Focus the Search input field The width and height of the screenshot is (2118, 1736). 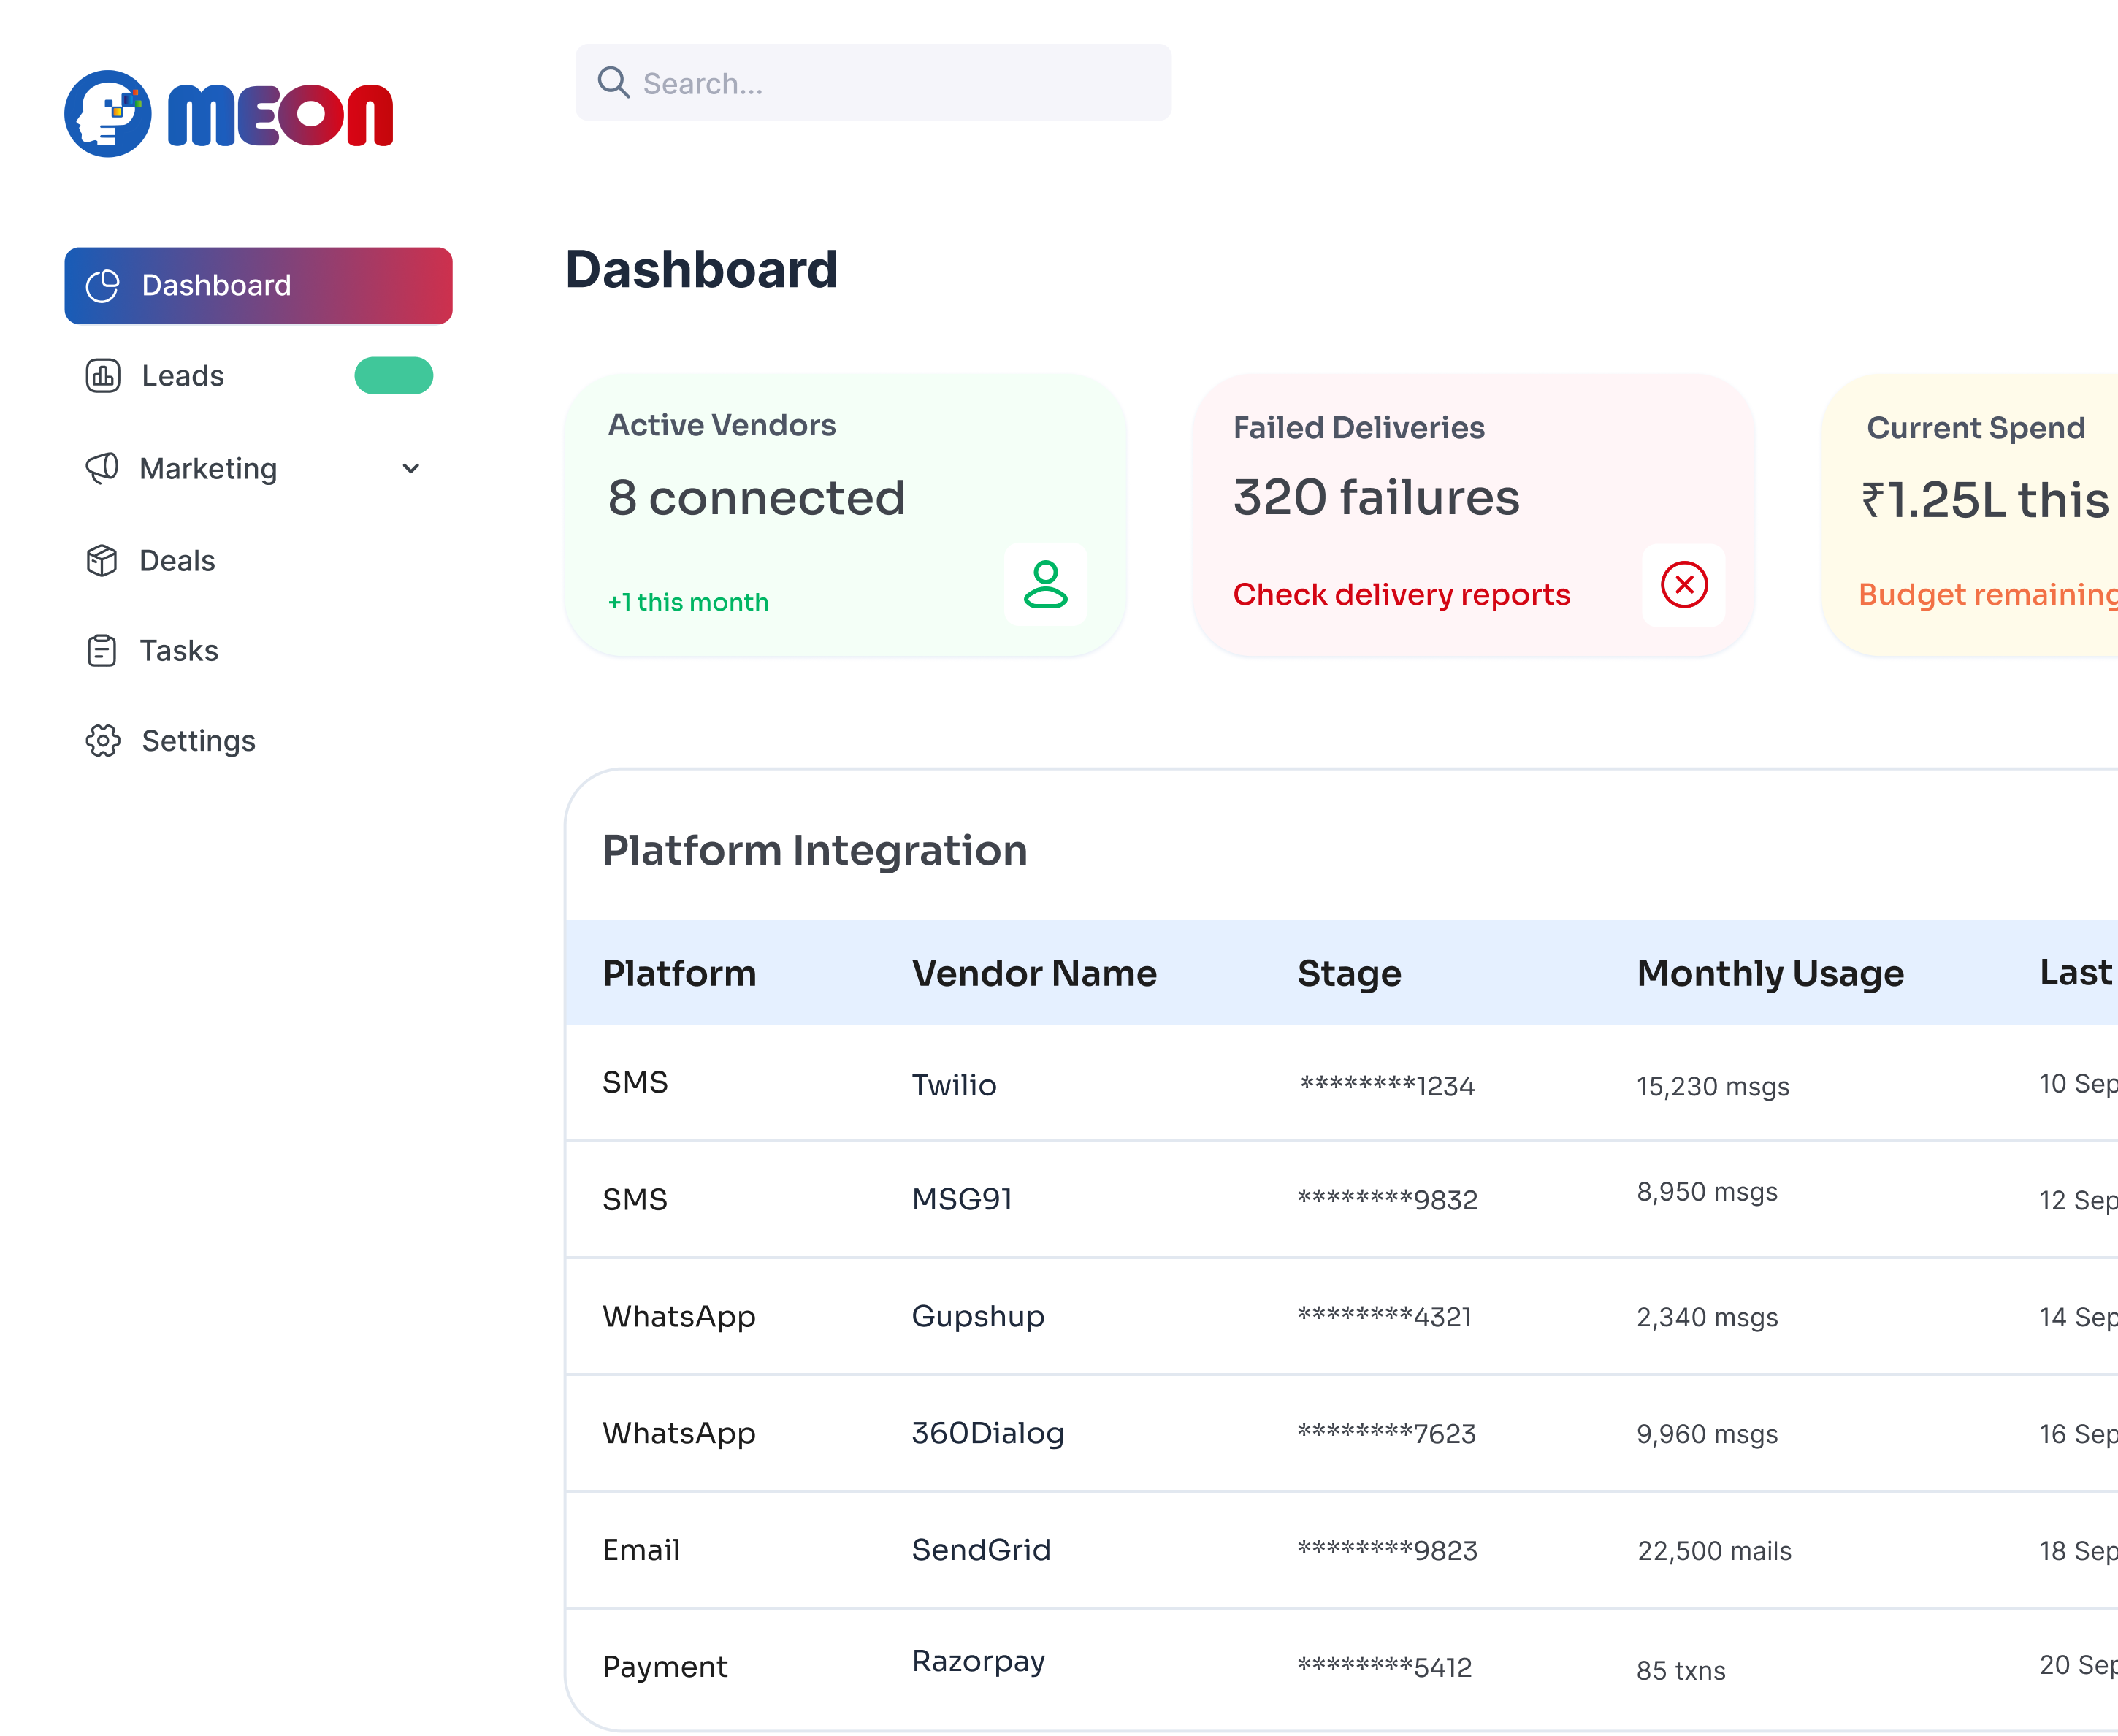(x=873, y=83)
